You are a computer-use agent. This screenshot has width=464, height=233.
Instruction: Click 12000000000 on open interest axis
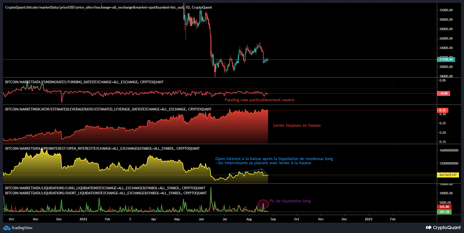449,163
